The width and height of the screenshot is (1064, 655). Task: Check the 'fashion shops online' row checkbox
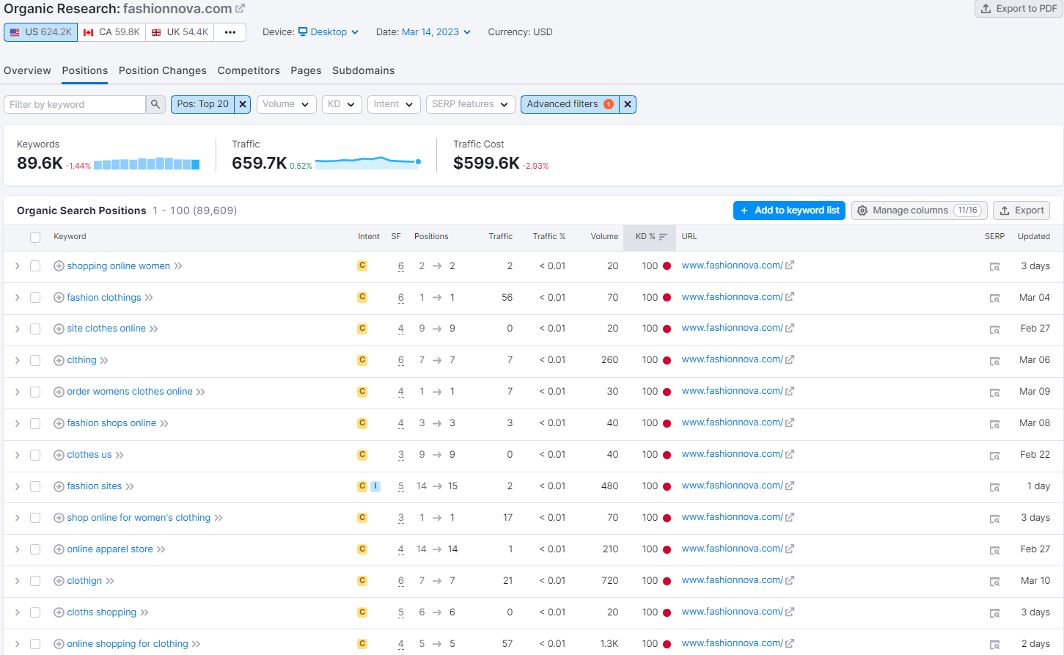tap(35, 423)
